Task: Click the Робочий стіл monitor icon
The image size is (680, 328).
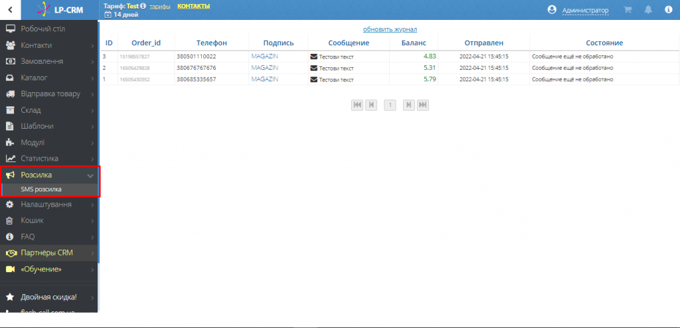Action: tap(11, 29)
